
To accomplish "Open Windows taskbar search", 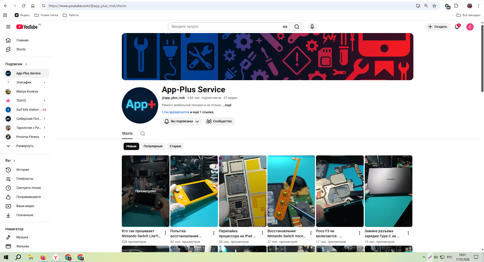I will [x=18, y=257].
